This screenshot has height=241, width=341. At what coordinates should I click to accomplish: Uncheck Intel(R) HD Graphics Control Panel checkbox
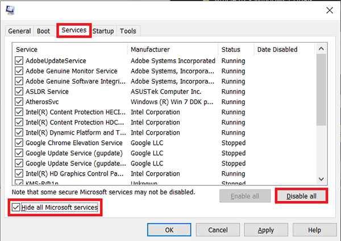19,173
